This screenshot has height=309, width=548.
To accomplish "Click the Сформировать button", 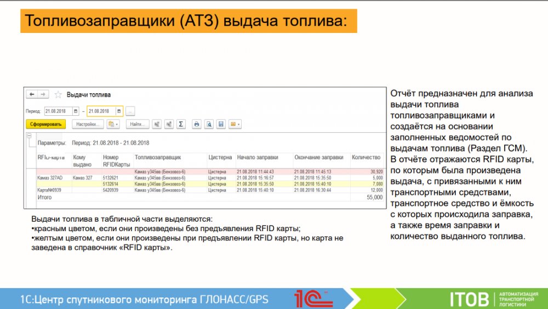I will click(45, 124).
